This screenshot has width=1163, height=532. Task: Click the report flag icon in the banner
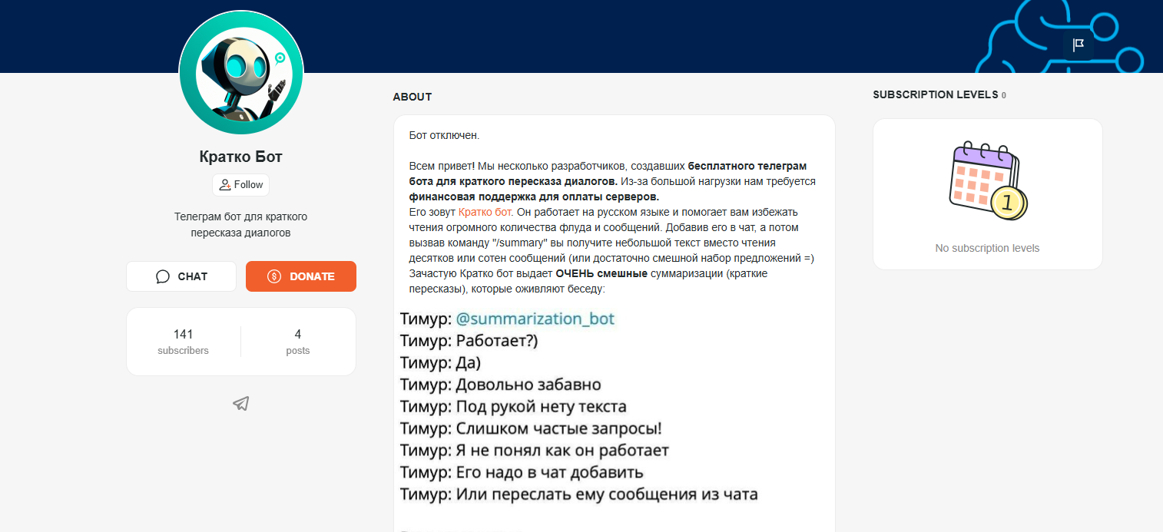(1078, 45)
